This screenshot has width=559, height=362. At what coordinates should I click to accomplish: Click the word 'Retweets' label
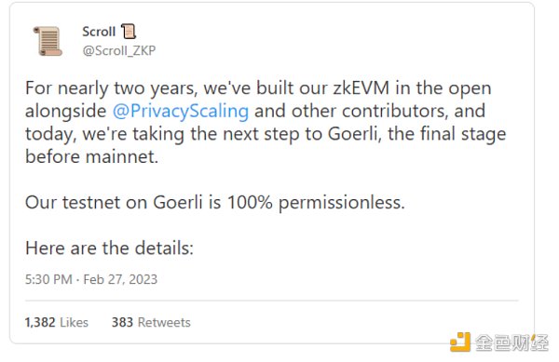click(164, 323)
